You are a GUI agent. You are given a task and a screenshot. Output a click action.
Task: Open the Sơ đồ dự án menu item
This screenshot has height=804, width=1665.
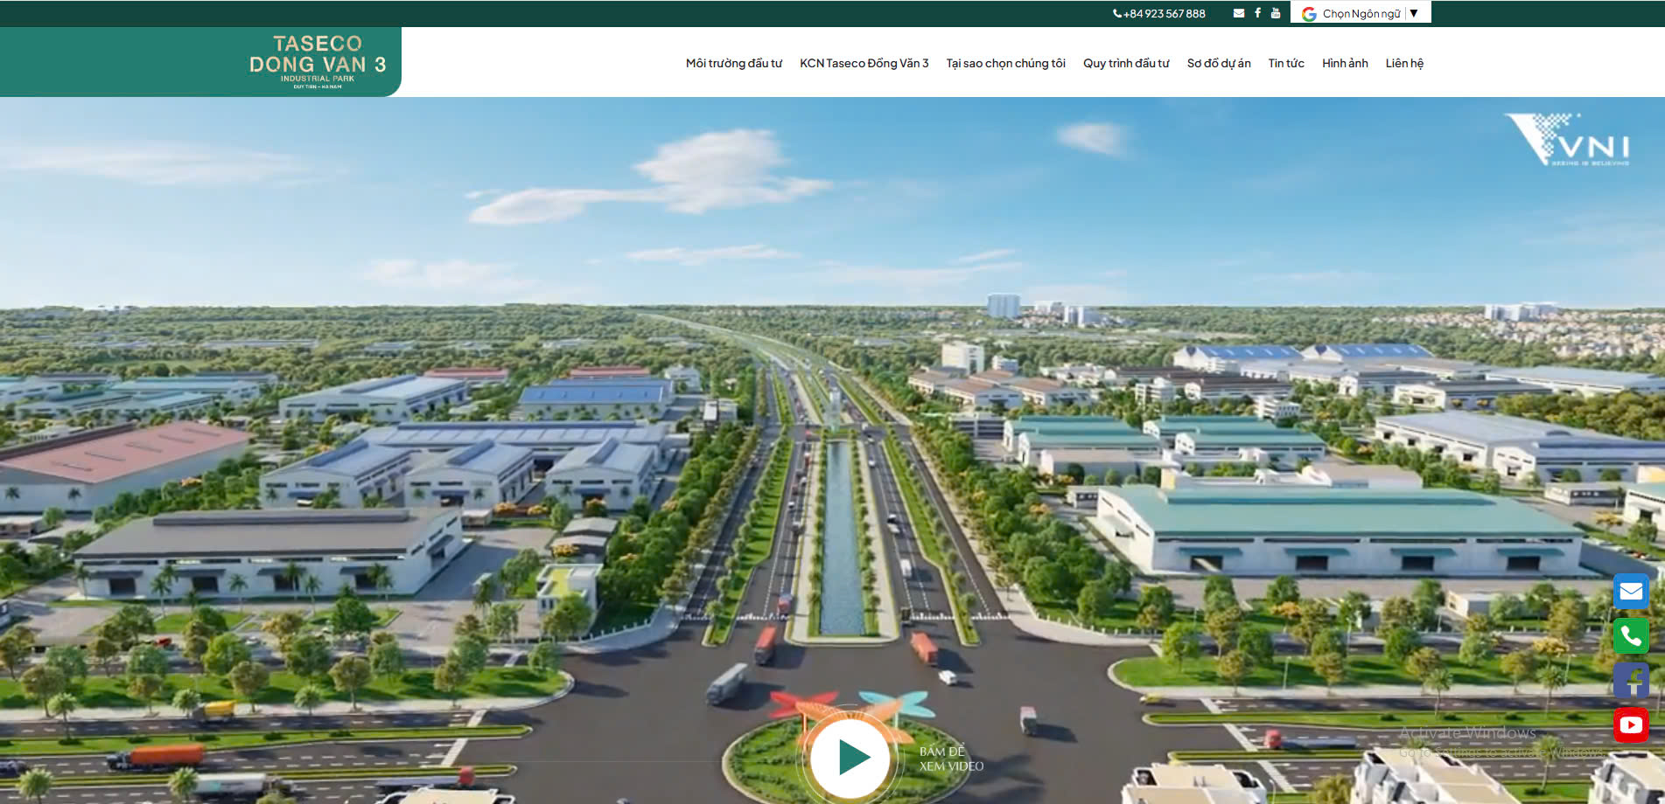(x=1219, y=63)
